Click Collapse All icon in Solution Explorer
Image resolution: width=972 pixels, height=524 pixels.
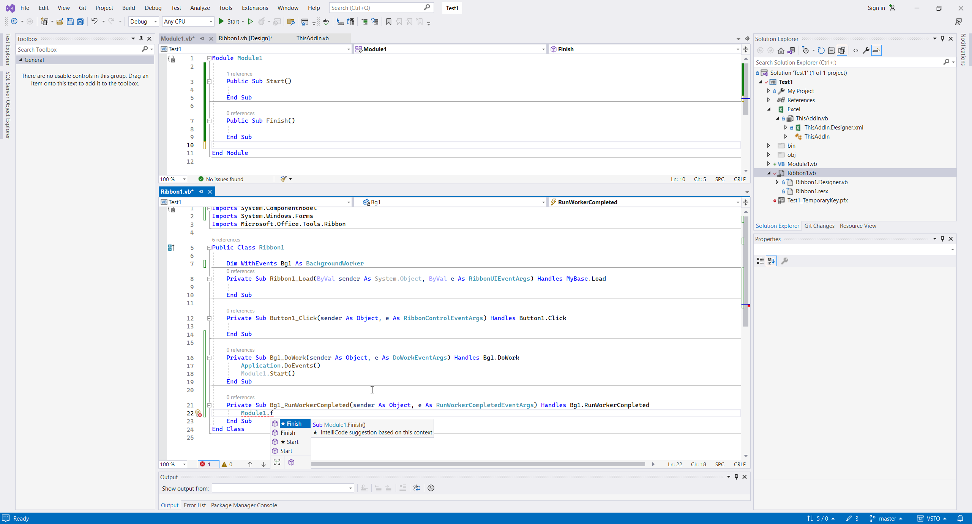click(x=832, y=51)
